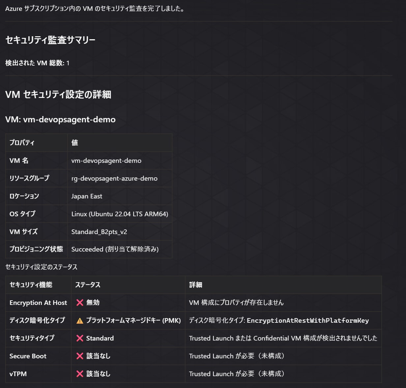Screen dimensions: 406x388
Task: Select the Trusted Launch または Confidential VM detail
Action: pos(283,338)
